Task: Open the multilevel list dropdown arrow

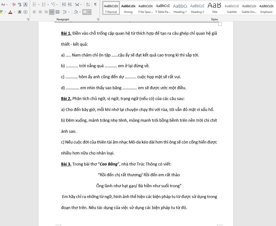Action: 57,5
